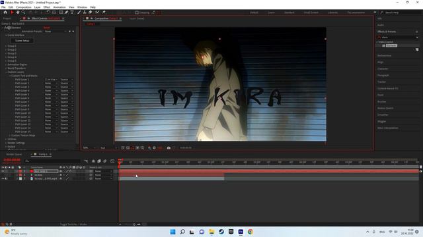423x237 pixels.
Task: Open Path Layer 2 layer dropdown
Action: [x=52, y=84]
